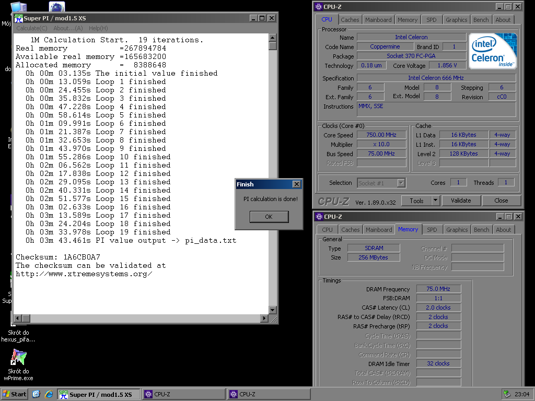
Task: Switch to Mainboard tab in lower CPU-Z
Action: click(x=379, y=230)
